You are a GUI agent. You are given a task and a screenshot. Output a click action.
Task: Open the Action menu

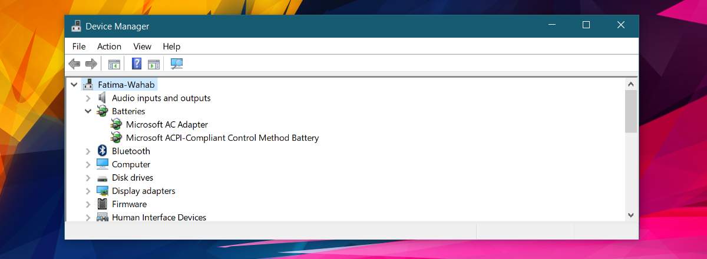[109, 47]
